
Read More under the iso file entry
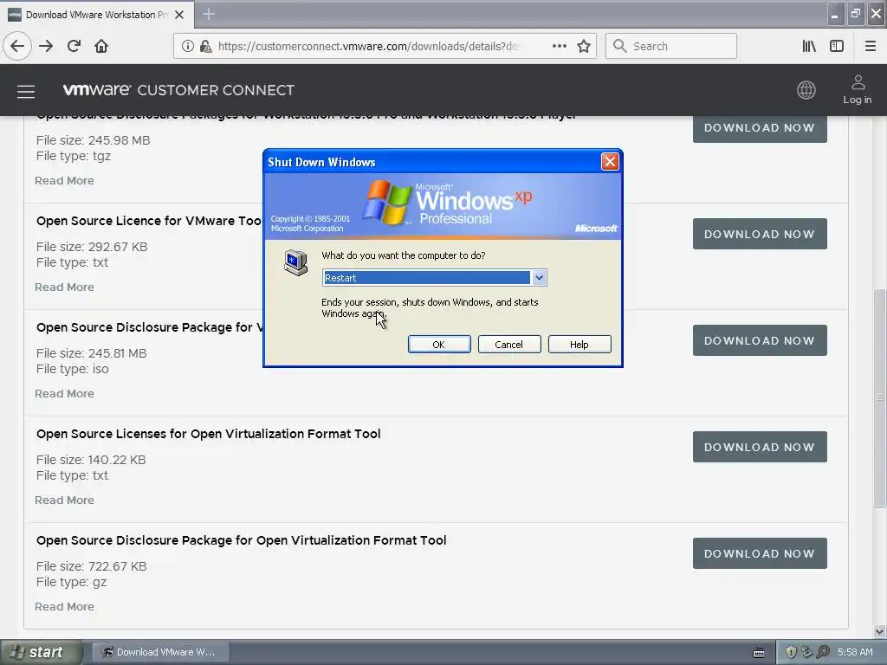pos(64,394)
